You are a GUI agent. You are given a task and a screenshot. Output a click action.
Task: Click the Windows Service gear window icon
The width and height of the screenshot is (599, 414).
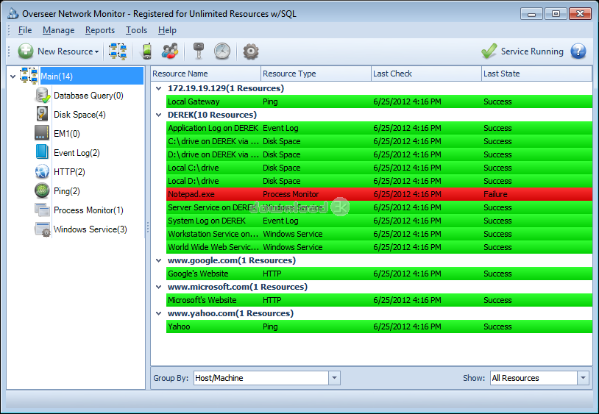pos(43,229)
